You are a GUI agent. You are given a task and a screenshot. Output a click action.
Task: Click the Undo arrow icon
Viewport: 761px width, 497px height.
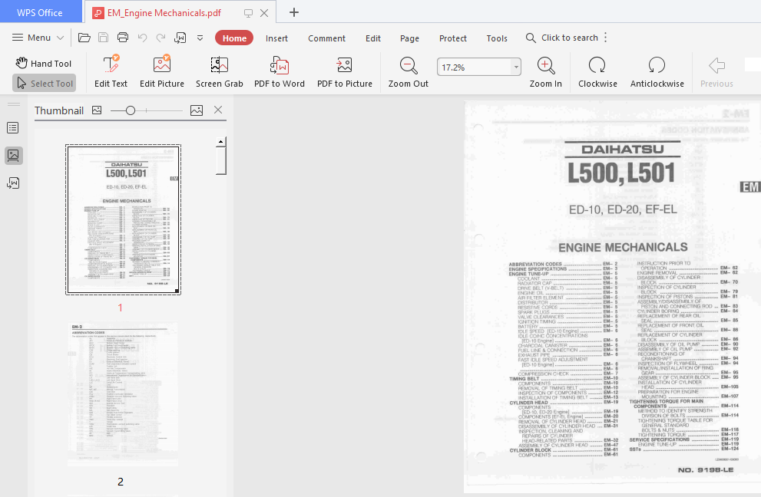pyautogui.click(x=142, y=38)
